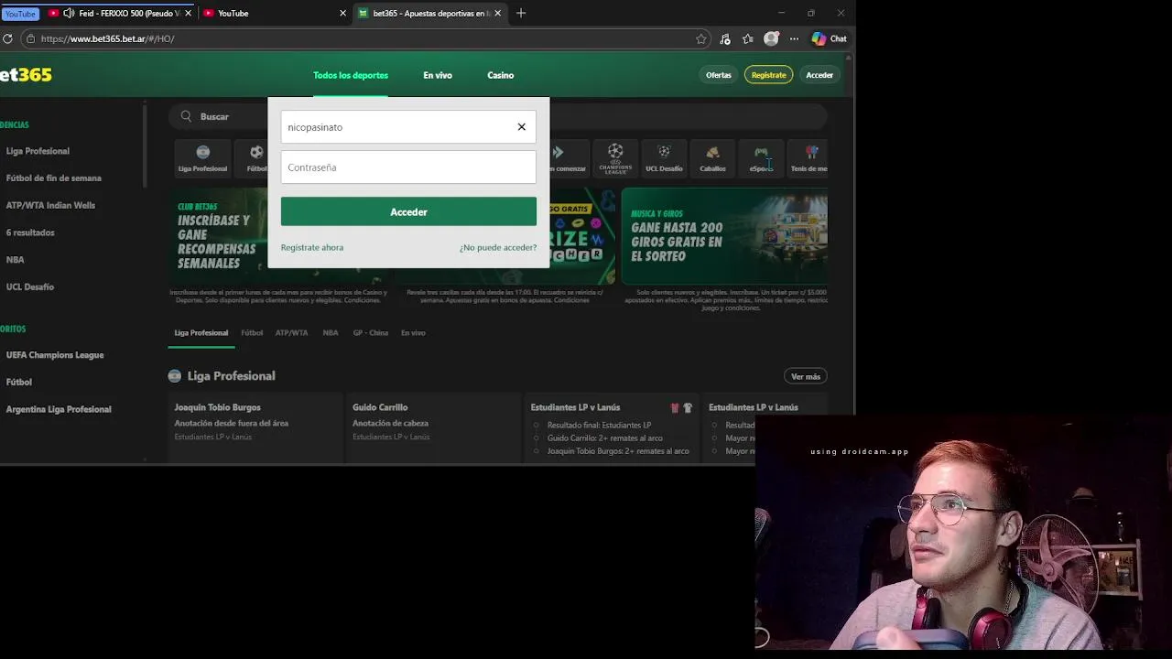Image resolution: width=1172 pixels, height=659 pixels.
Task: Open the Fútbol soccer ball tile
Action: coord(255,158)
